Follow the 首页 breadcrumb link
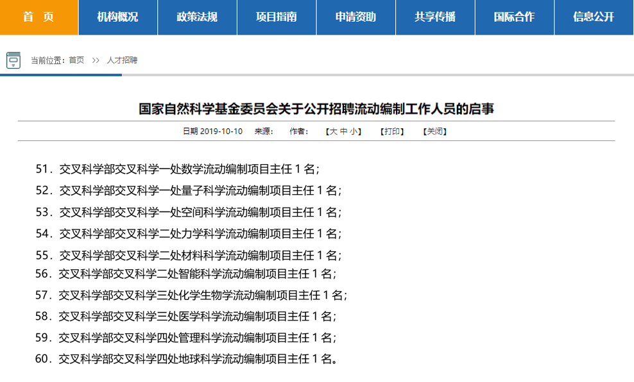The image size is (634, 382). click(76, 60)
